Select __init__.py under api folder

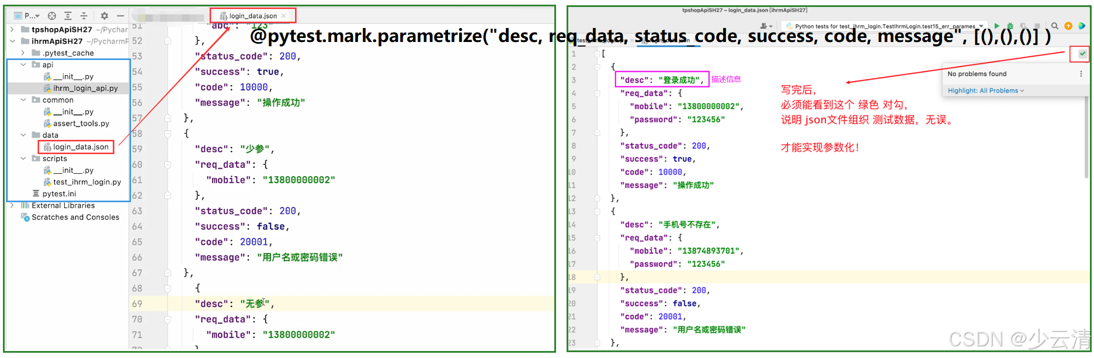(68, 76)
